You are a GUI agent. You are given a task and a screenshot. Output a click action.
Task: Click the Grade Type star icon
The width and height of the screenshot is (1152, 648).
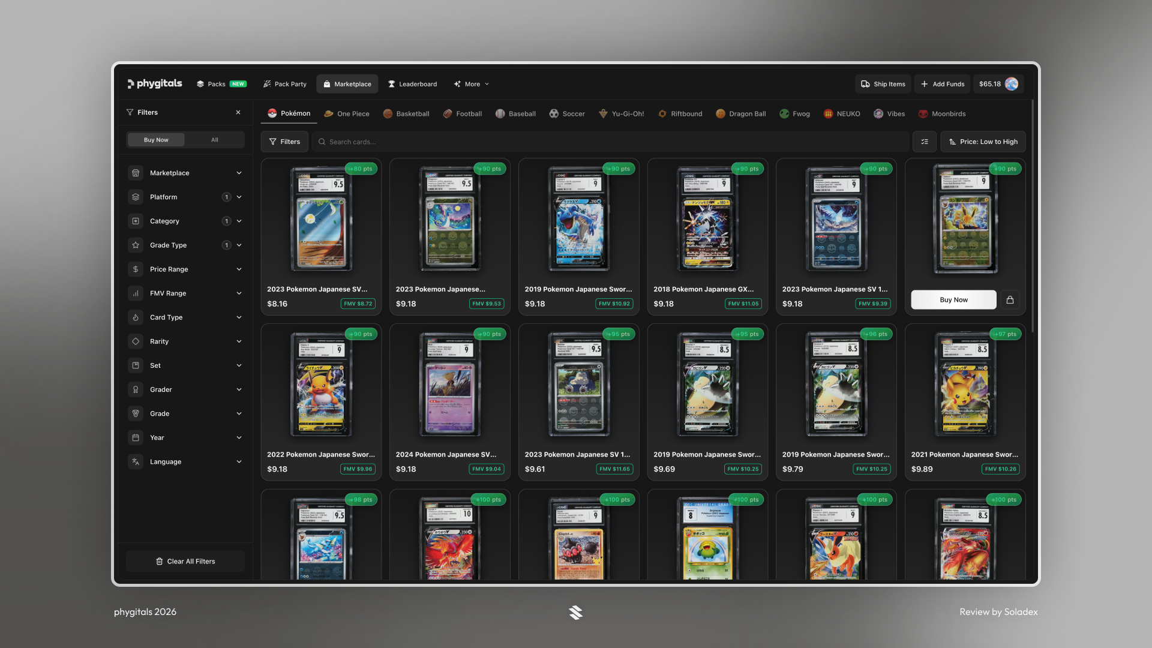tap(136, 245)
